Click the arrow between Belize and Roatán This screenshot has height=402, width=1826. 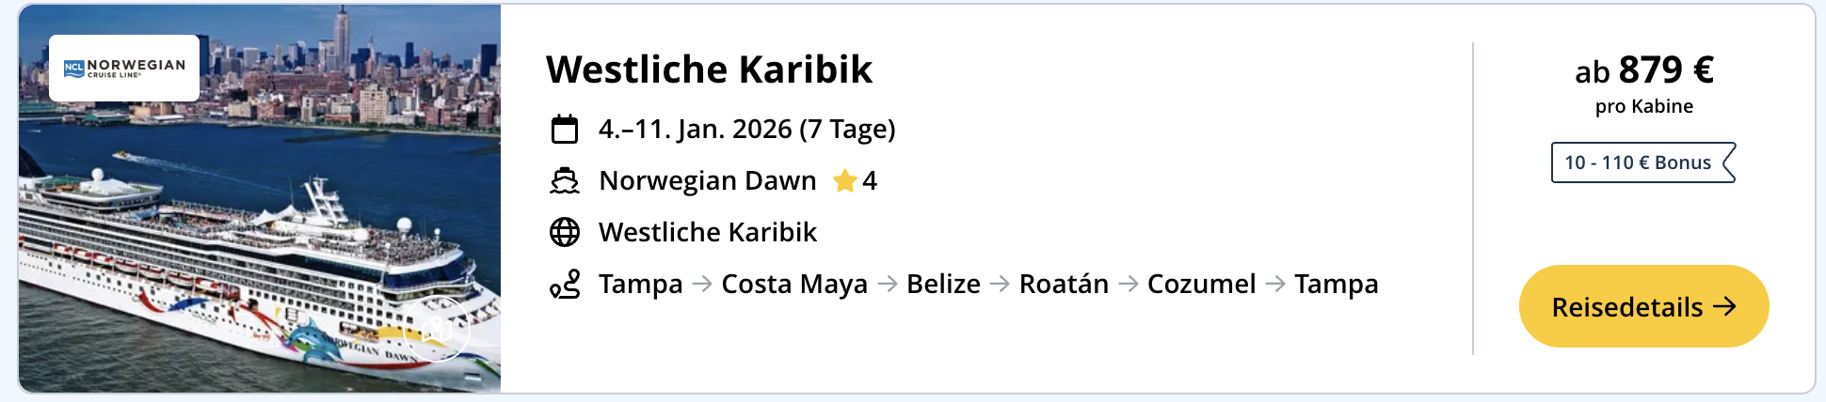tap(1000, 284)
